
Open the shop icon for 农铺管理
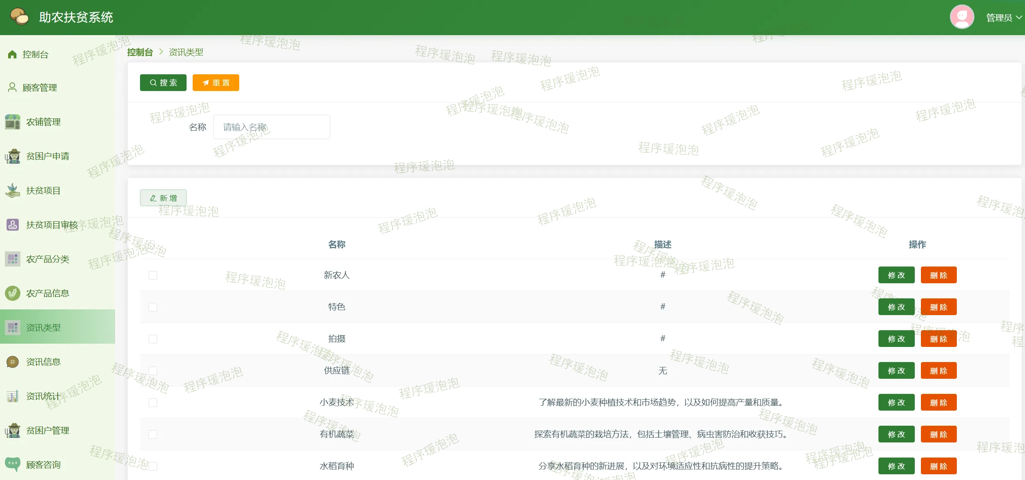13,122
